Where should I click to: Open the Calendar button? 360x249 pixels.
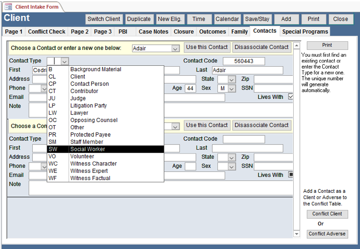click(227, 19)
